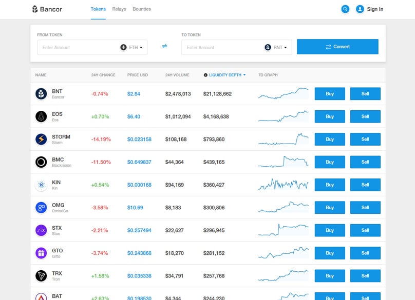Image resolution: width=415 pixels, height=300 pixels.
Task: Click the BNT price $2.84
Action: (134, 94)
